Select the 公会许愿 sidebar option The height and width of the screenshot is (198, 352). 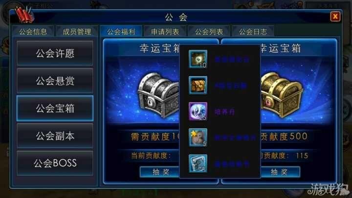(55, 53)
